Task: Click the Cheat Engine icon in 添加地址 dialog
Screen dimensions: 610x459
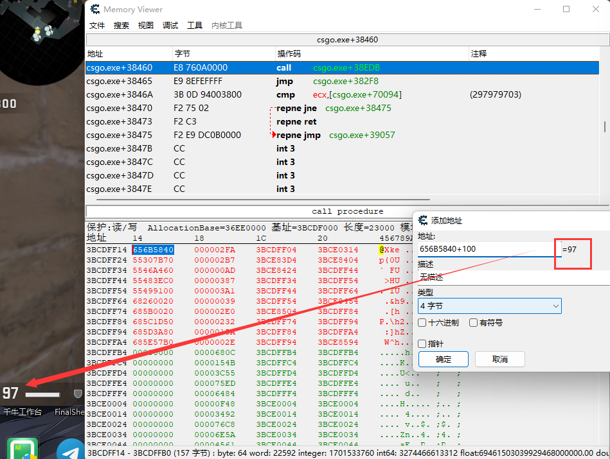Action: tap(423, 220)
